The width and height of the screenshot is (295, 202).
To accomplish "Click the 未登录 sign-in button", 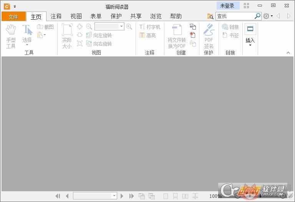I will 228,6.
